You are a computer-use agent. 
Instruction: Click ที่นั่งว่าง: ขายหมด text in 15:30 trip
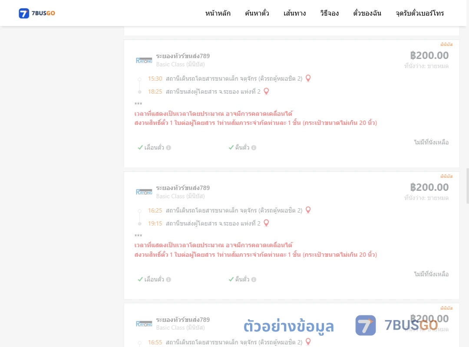coord(426,66)
